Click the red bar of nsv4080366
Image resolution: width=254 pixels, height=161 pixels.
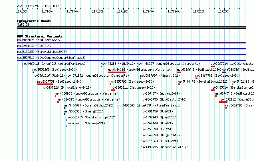117,72
